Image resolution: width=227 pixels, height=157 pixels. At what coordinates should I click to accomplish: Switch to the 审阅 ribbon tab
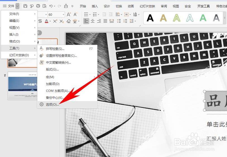point(164,6)
